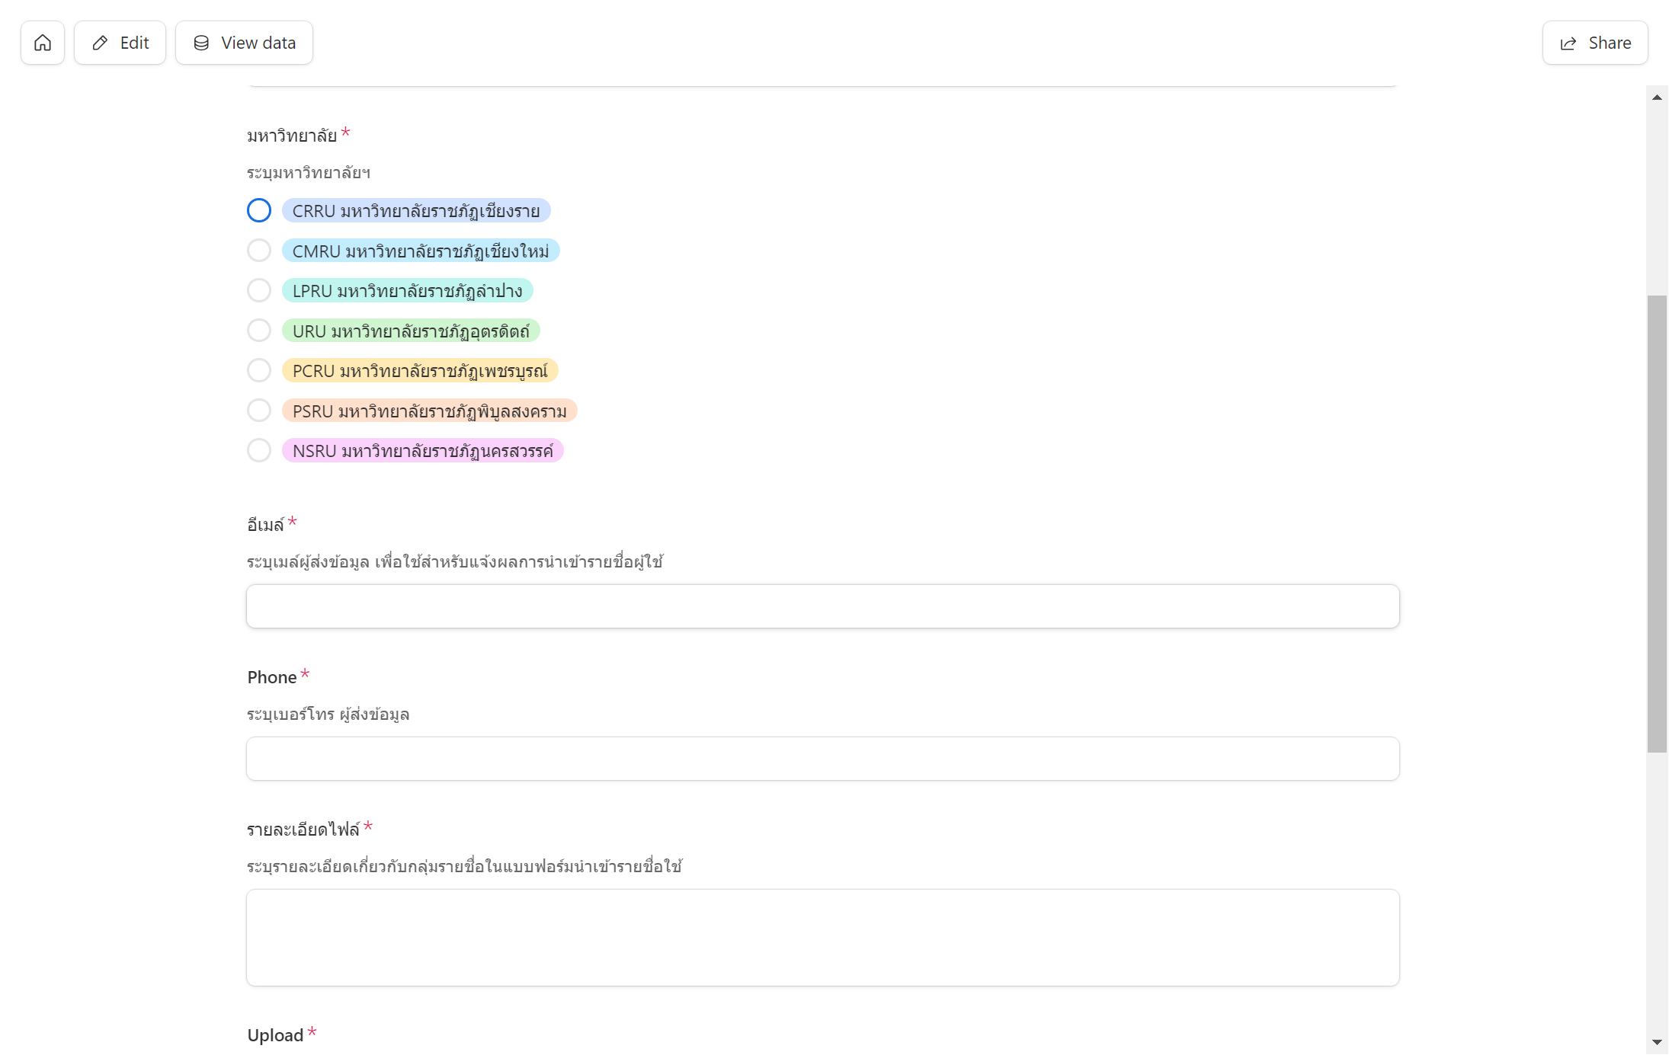
Task: Pick the PCRU radio option
Action: coord(259,370)
